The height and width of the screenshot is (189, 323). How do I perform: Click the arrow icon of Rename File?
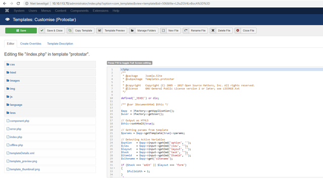click(x=186, y=30)
